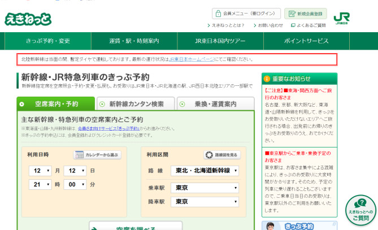The width and height of the screenshot is (378, 230).
Task: Click カレンダーから選ぶ button
Action: (x=97, y=155)
